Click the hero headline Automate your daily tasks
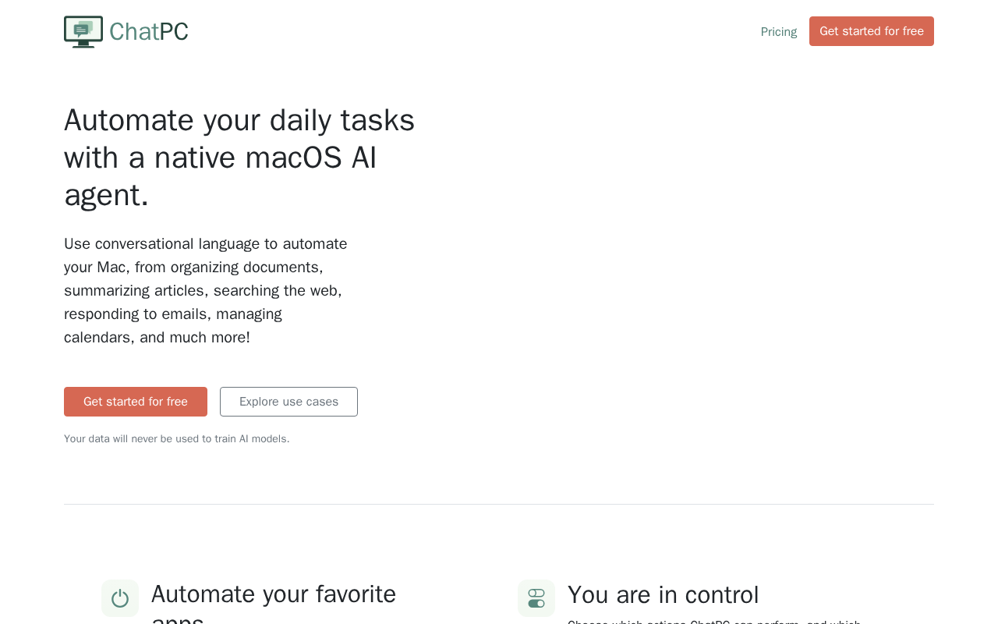Viewport: 998px width, 624px height. point(239,121)
